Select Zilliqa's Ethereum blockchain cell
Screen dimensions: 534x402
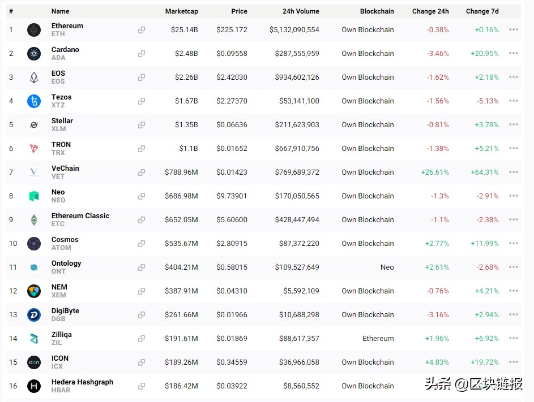378,339
